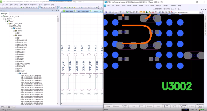Click the Search button below Navigator
Image resolution: width=207 pixels, height=111 pixels.
4,107
